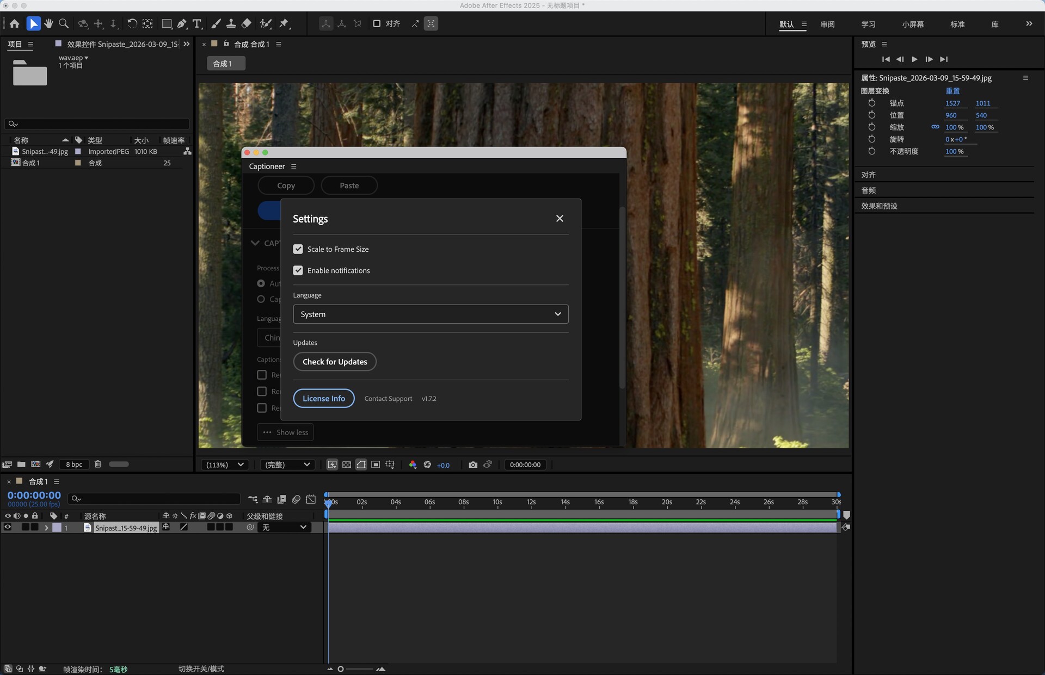Image resolution: width=1045 pixels, height=675 pixels.
Task: Expand the Snipast layer properties arrow
Action: (x=46, y=528)
